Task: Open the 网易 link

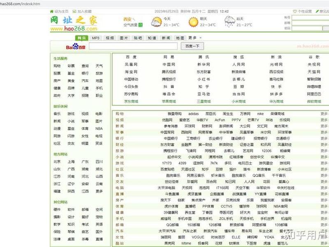Action: [x=169, y=57]
